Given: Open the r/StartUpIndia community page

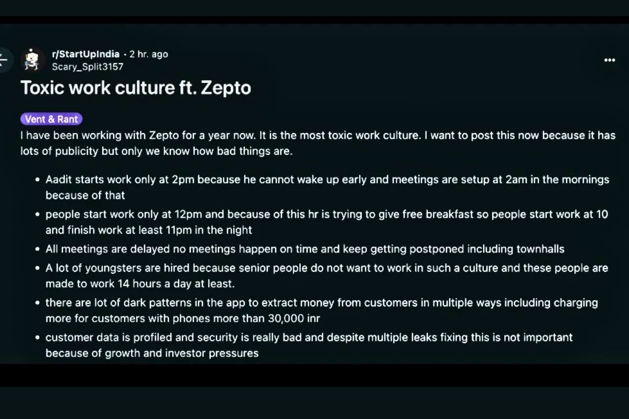Looking at the screenshot, I should (x=84, y=54).
